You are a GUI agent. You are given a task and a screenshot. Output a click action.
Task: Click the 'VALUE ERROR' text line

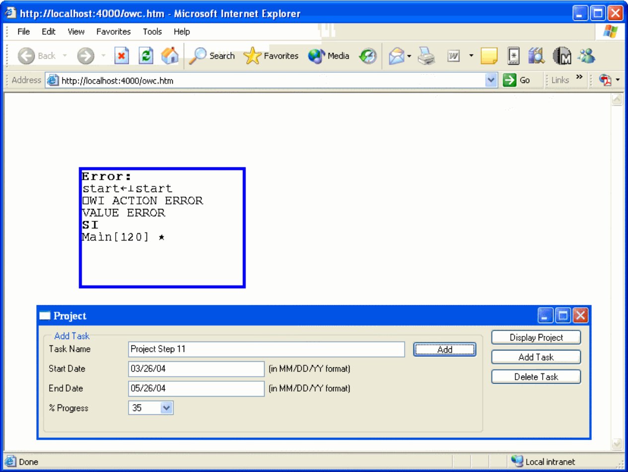(x=124, y=213)
